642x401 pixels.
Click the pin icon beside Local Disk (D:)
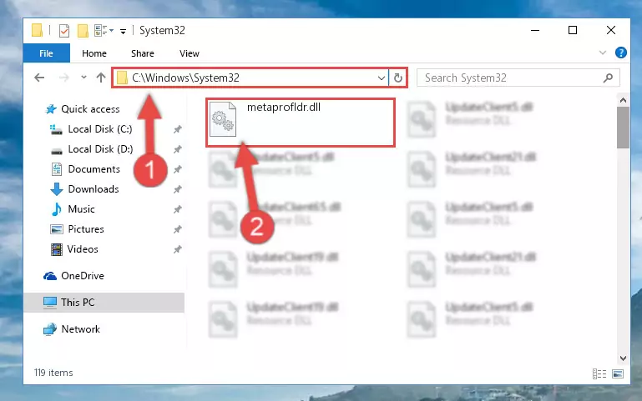177,149
